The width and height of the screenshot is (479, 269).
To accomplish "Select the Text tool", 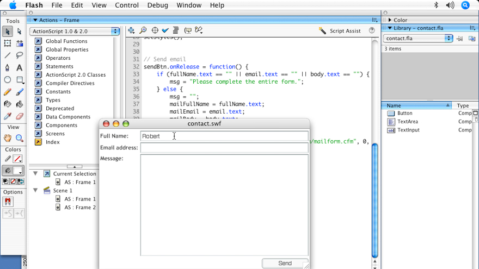I will 19,67.
